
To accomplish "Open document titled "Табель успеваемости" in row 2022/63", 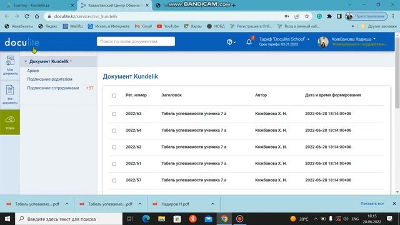I will point(194,114).
